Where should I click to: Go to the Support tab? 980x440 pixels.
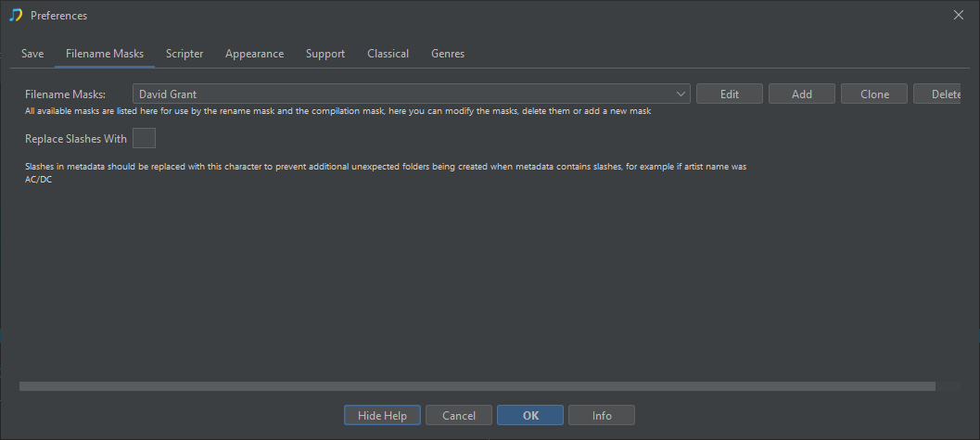(x=325, y=54)
